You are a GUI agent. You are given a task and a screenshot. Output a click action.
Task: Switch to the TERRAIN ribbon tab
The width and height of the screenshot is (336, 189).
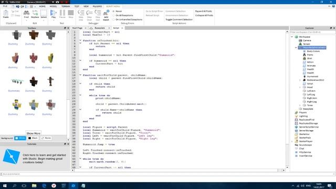(66, 6)
